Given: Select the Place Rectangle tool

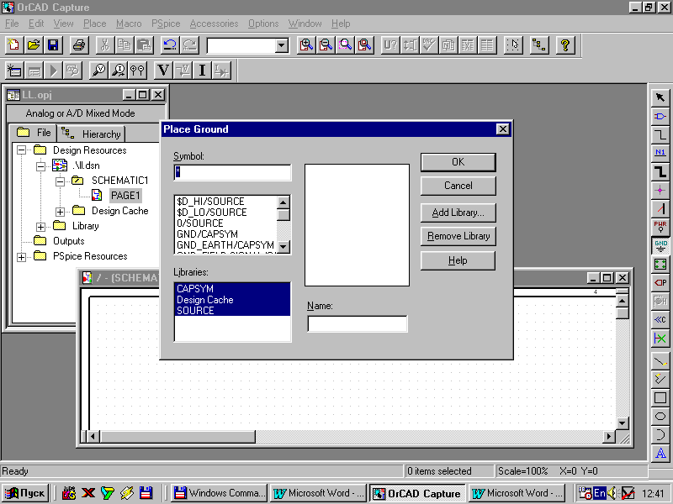Looking at the screenshot, I should point(660,397).
